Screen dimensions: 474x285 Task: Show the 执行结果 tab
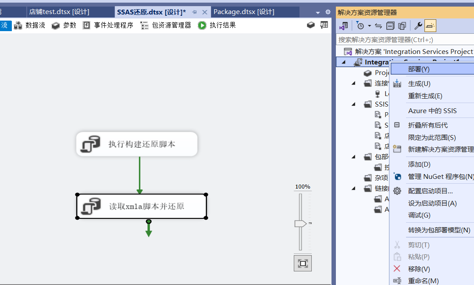tap(217, 25)
